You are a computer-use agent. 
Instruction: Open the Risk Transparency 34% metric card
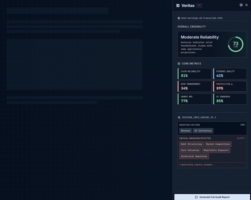tap(194, 86)
